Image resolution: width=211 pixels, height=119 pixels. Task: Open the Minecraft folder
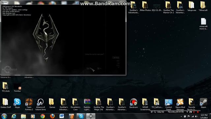click(x=203, y=6)
